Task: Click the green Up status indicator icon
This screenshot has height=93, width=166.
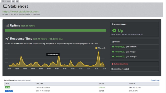Action: click(x=114, y=30)
